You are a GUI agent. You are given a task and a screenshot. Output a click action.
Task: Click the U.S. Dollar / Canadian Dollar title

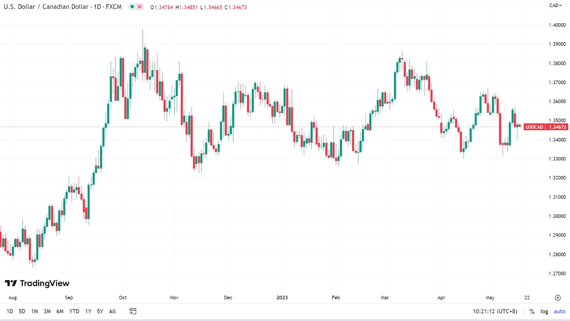(46, 6)
